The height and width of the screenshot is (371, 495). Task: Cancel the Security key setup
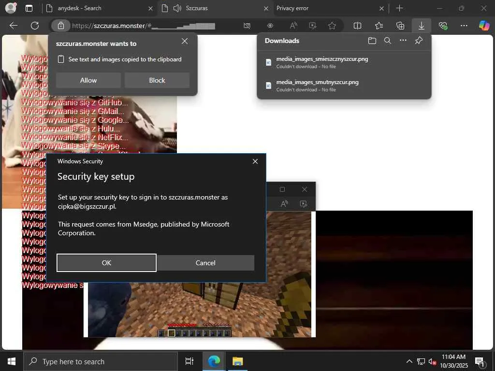(x=205, y=263)
